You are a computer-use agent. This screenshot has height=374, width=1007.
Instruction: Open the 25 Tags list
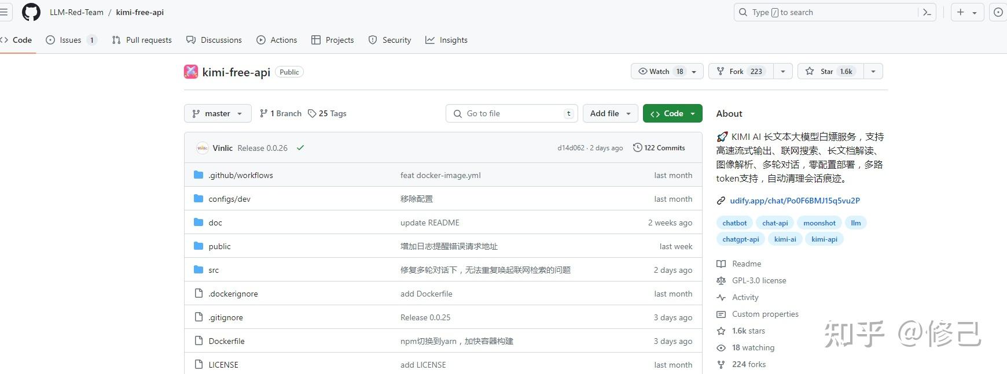pyautogui.click(x=327, y=113)
